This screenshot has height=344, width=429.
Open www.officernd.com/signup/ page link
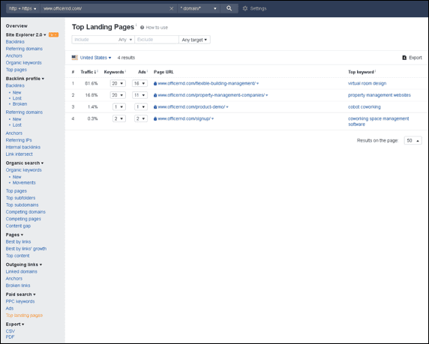[x=184, y=118]
